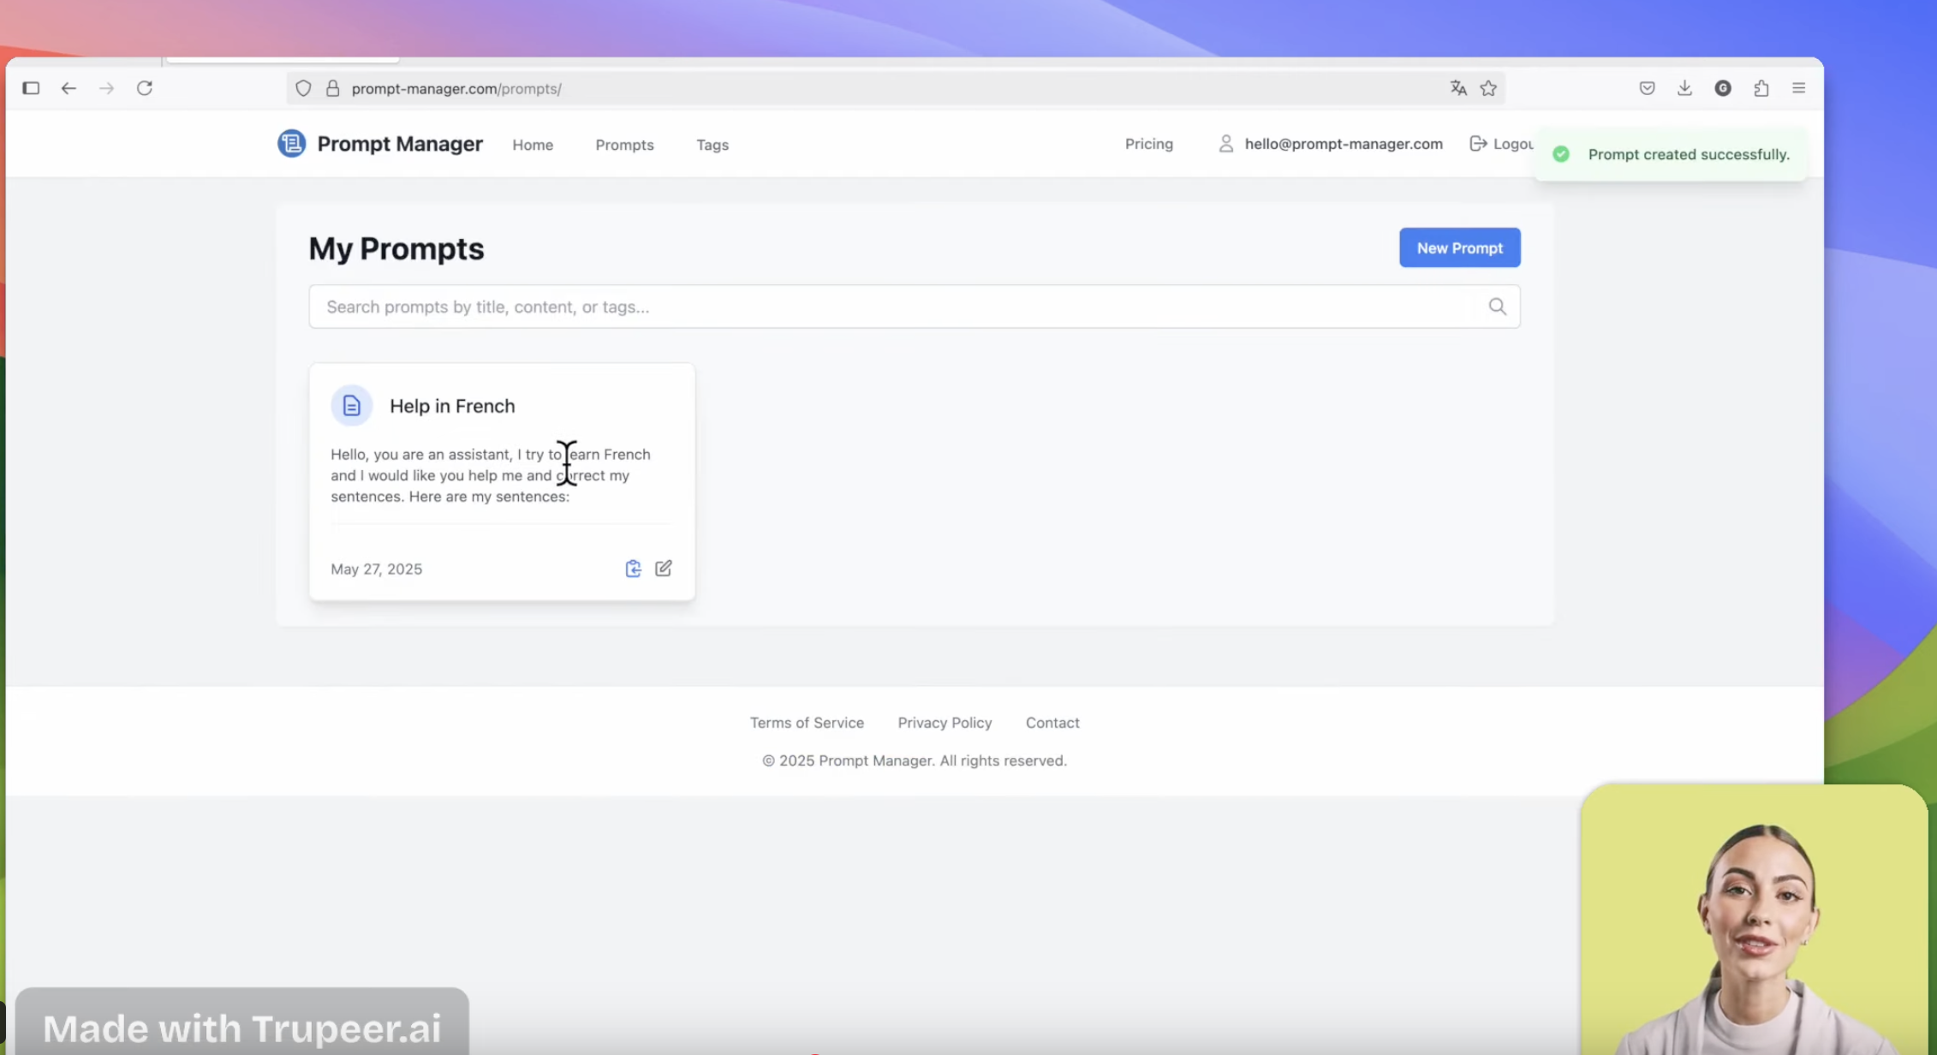Open browser extensions icon
Viewport: 1937px width, 1055px height.
coord(1761,88)
